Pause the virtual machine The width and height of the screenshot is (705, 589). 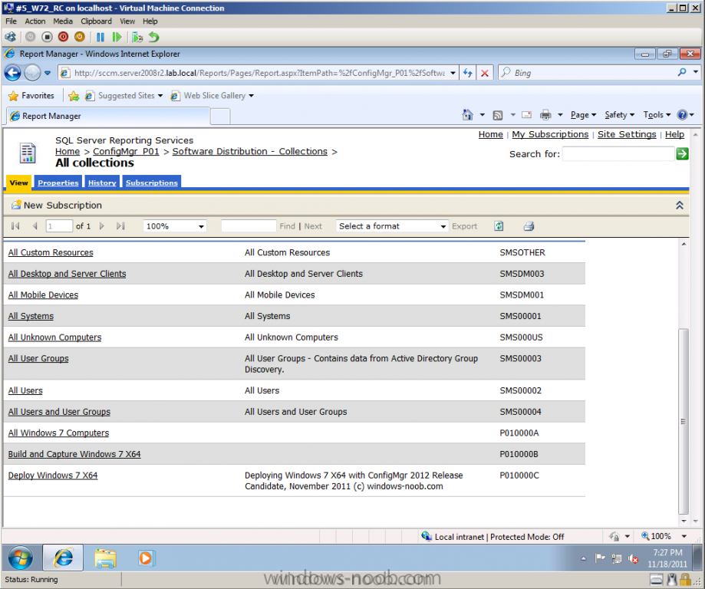100,37
